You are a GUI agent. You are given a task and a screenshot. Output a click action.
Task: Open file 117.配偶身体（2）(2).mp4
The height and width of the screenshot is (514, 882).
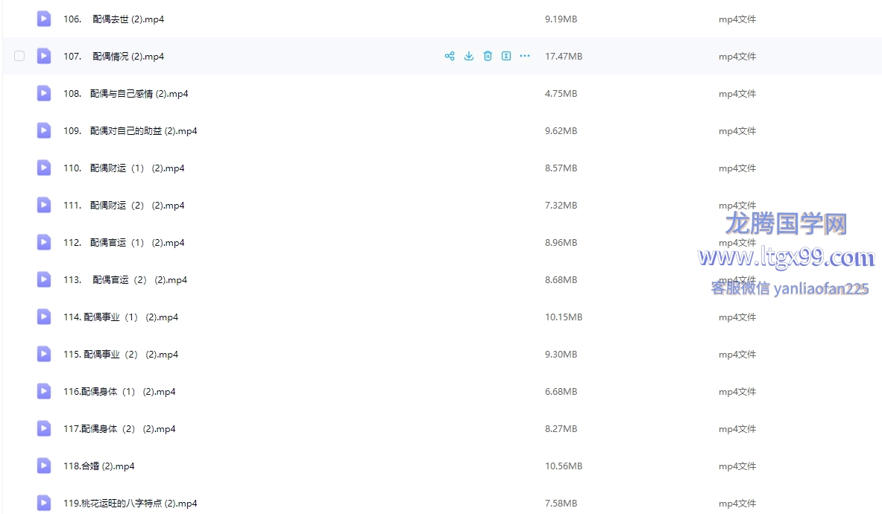tap(119, 429)
